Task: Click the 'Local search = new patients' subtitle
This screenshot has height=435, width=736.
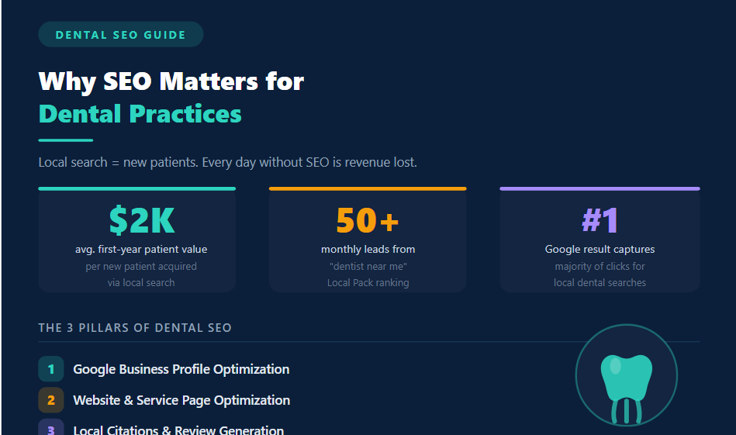Action: tap(228, 162)
